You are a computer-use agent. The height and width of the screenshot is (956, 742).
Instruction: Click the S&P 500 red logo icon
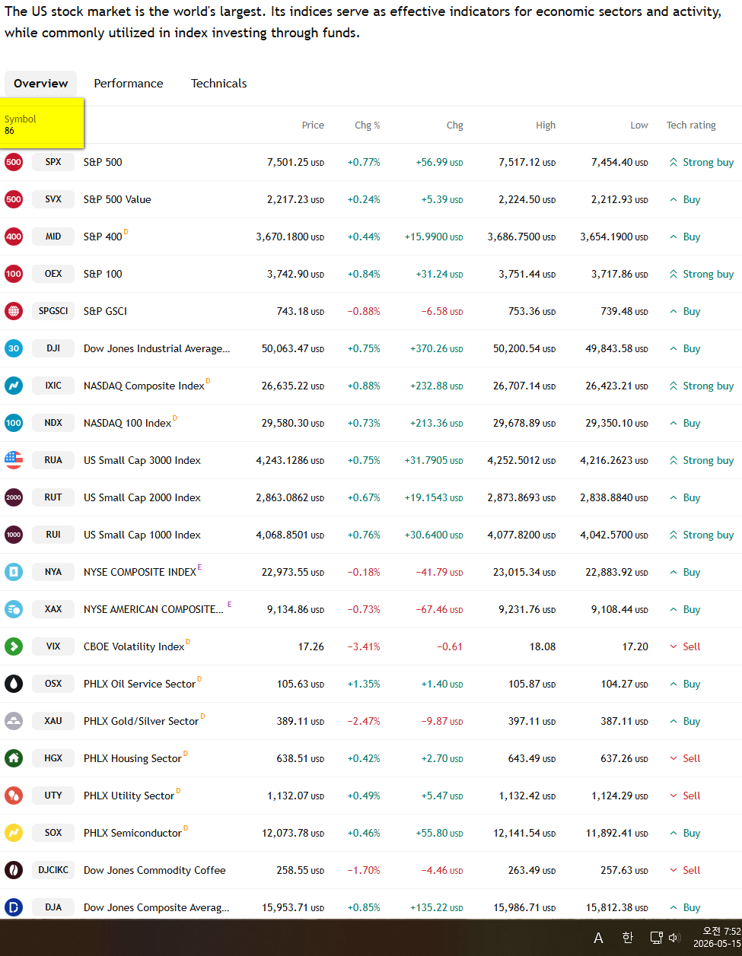point(14,162)
